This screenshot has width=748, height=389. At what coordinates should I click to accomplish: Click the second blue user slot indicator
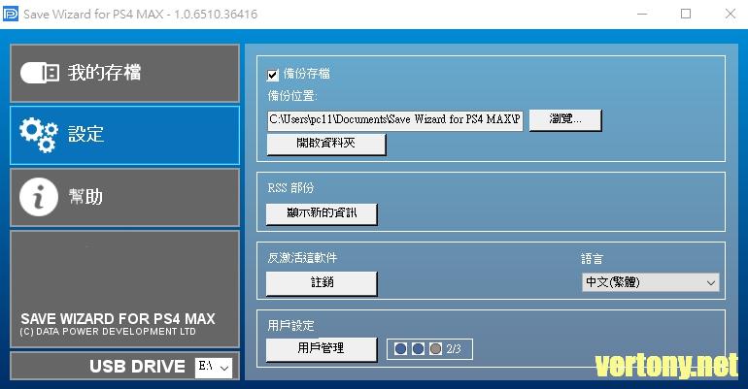pyautogui.click(x=418, y=348)
